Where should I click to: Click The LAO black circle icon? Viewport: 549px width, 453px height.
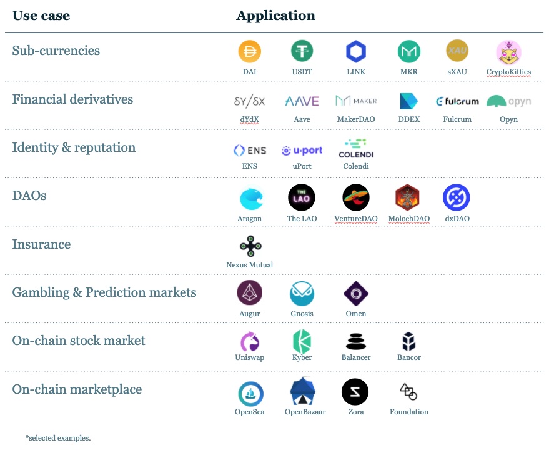[302, 197]
